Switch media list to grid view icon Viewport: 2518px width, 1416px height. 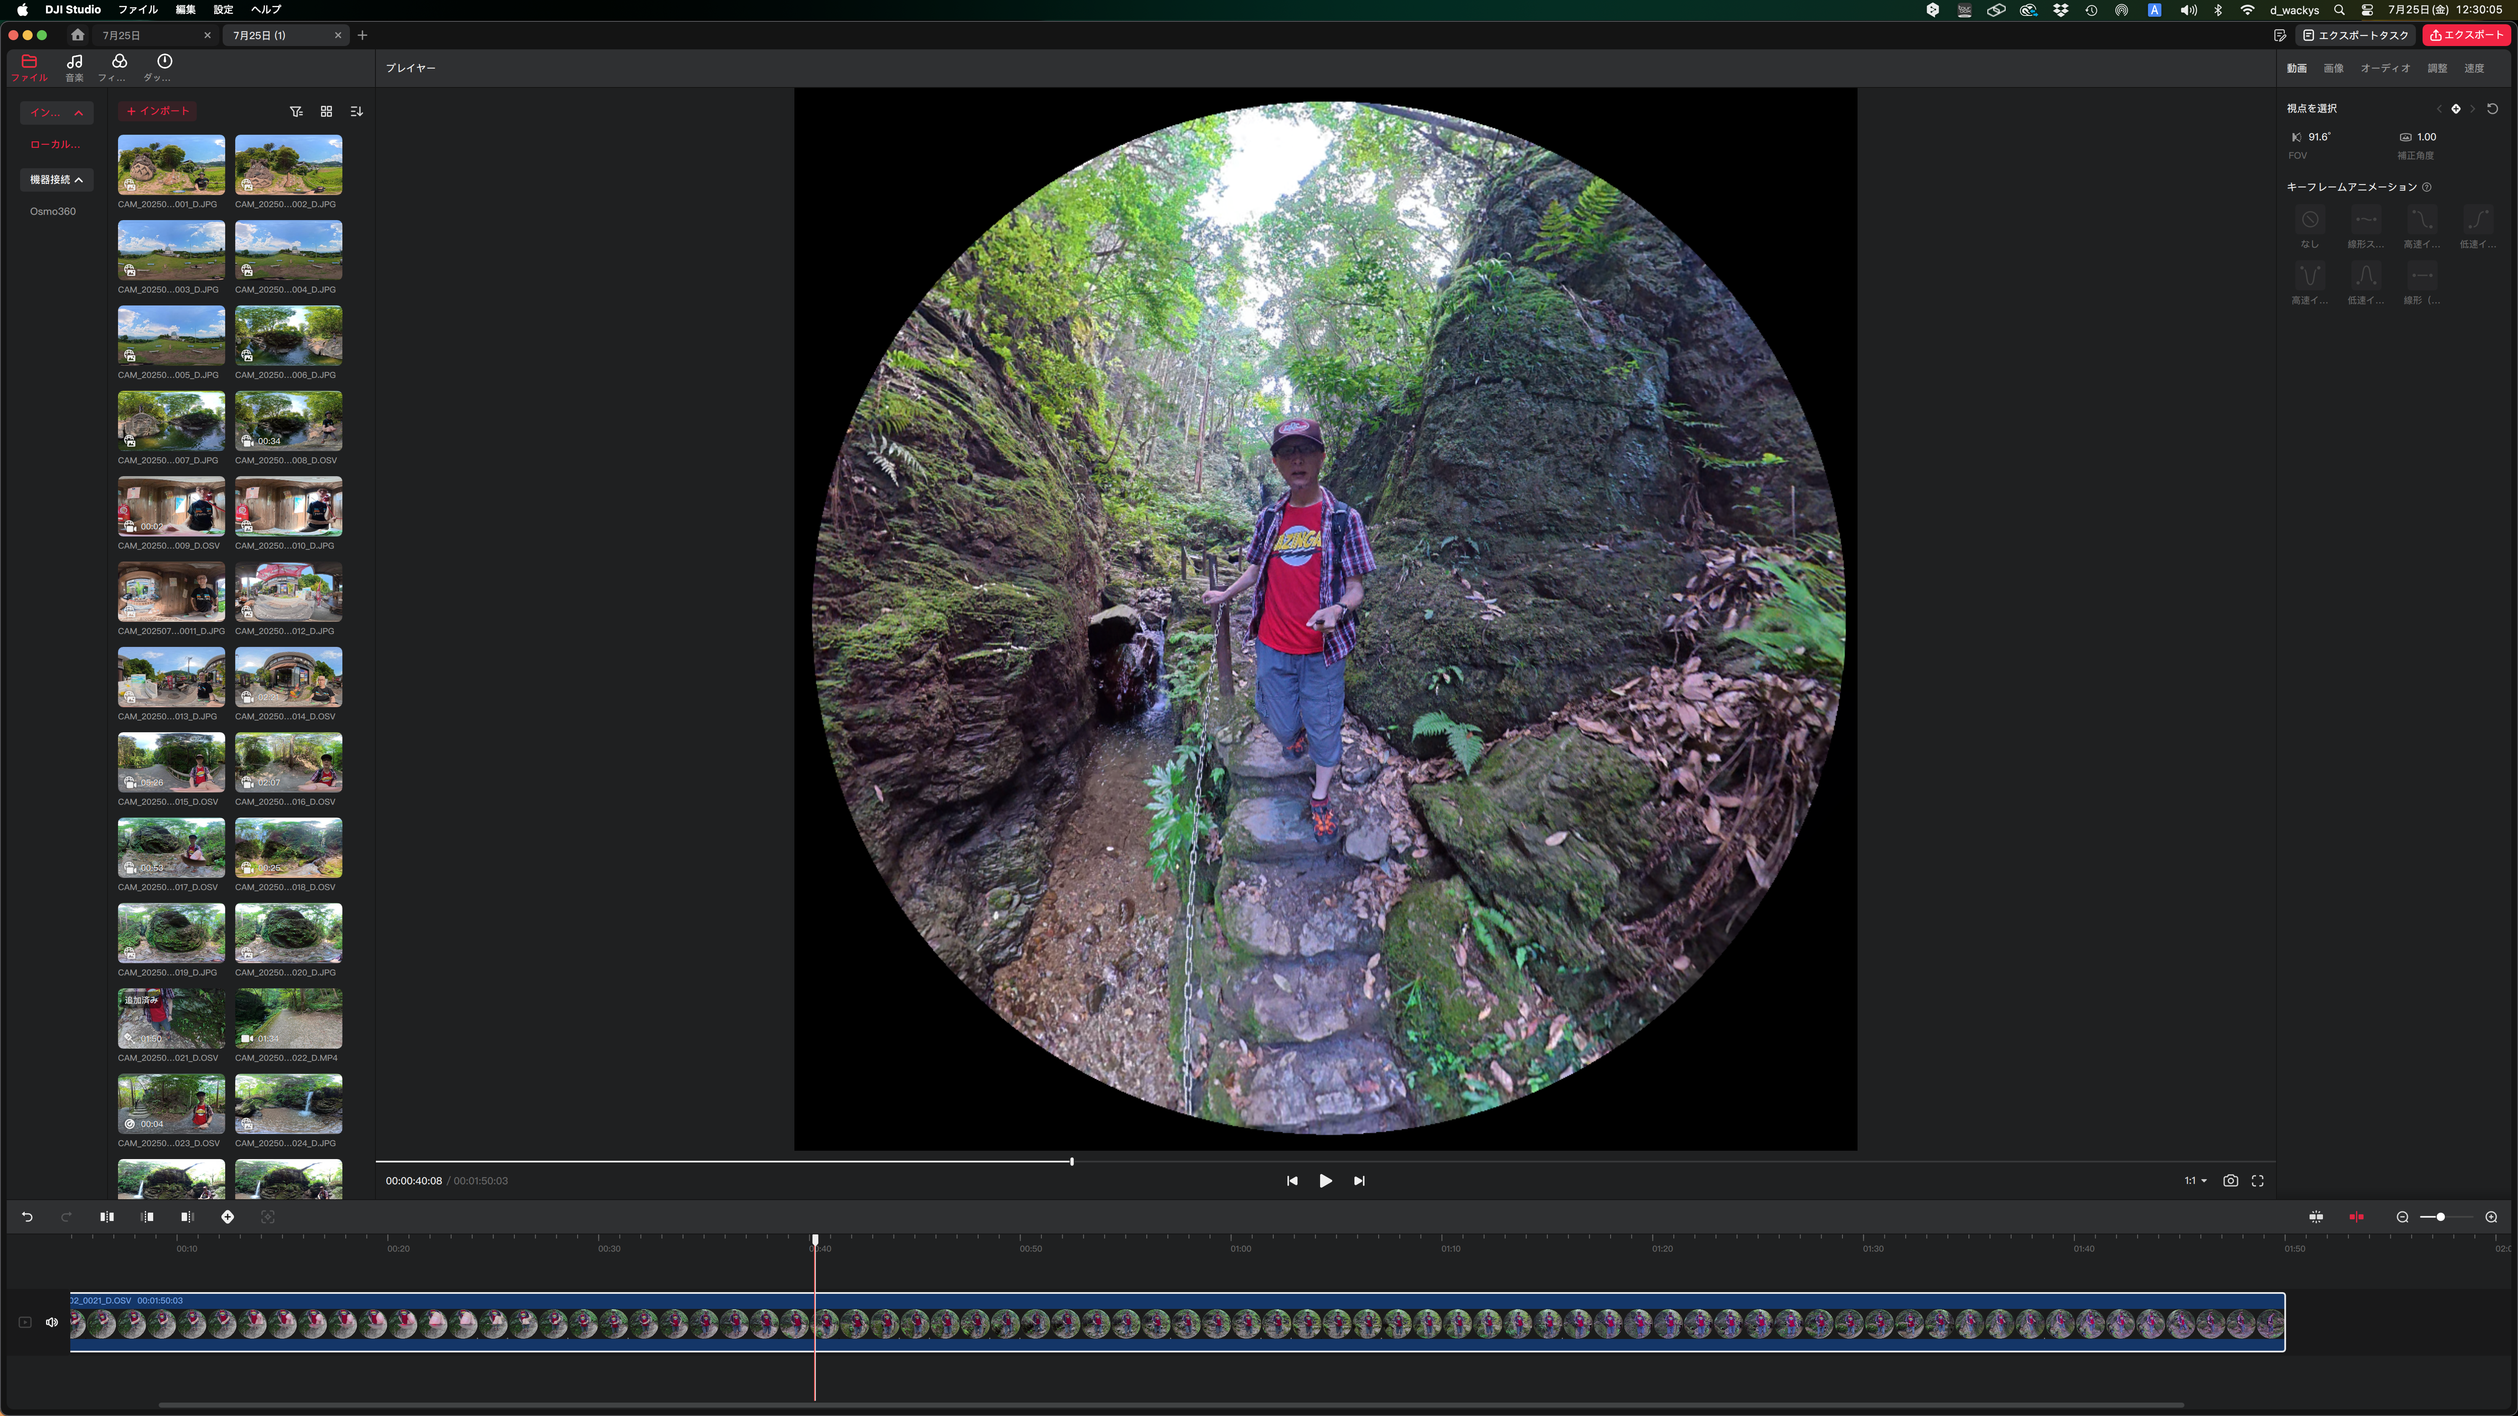point(326,111)
